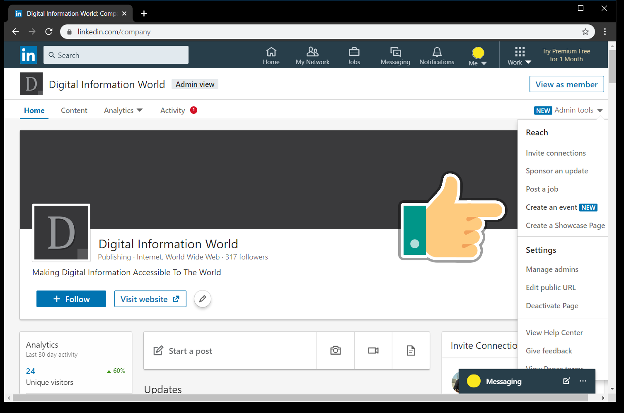
Task: Click the Follow button
Action: [71, 299]
